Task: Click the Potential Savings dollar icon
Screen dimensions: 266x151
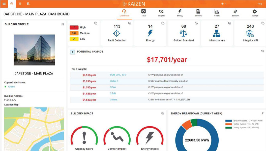Action: [x=72, y=52]
